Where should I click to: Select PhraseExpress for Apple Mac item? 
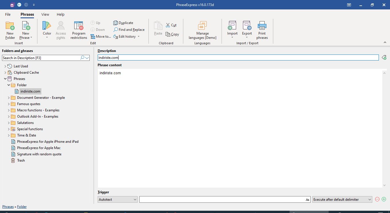tap(39, 148)
